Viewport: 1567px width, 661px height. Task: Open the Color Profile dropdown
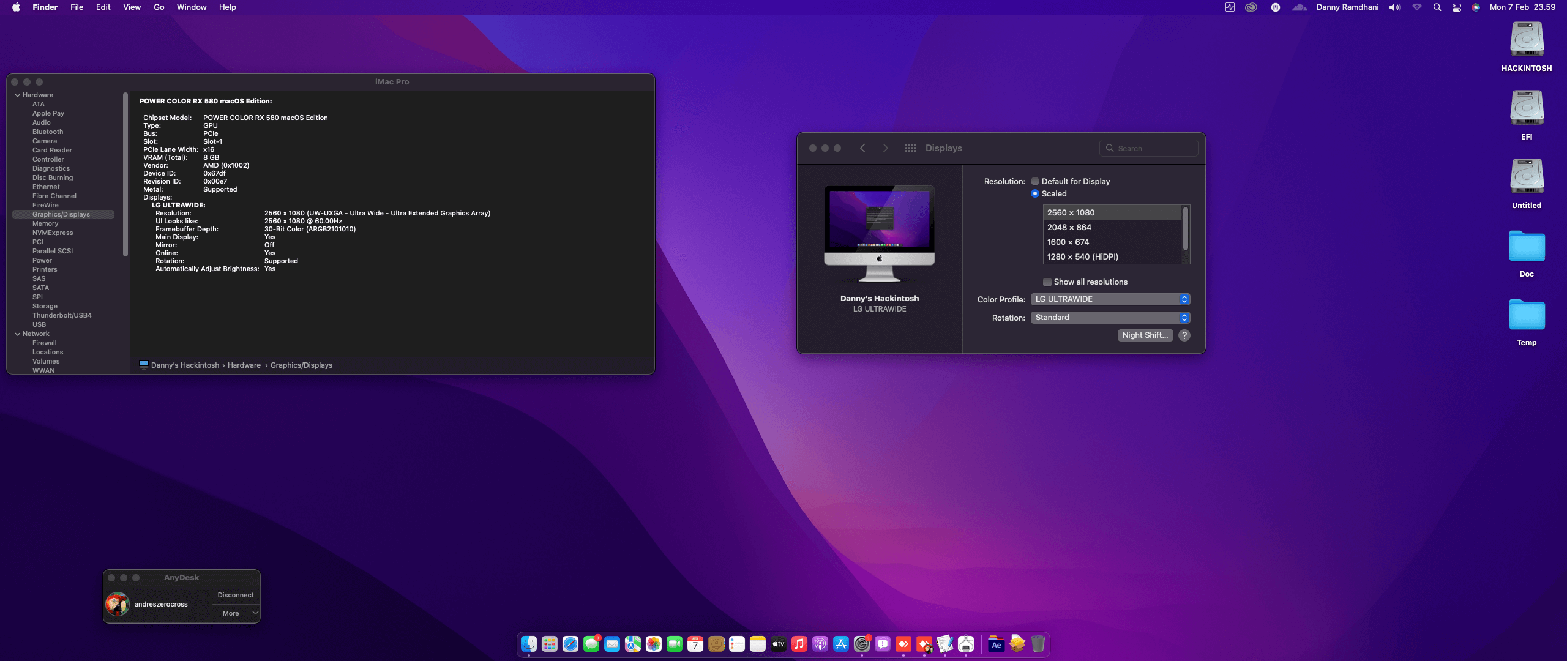(x=1110, y=299)
